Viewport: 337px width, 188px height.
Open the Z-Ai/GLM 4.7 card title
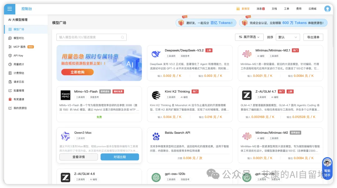(266, 92)
